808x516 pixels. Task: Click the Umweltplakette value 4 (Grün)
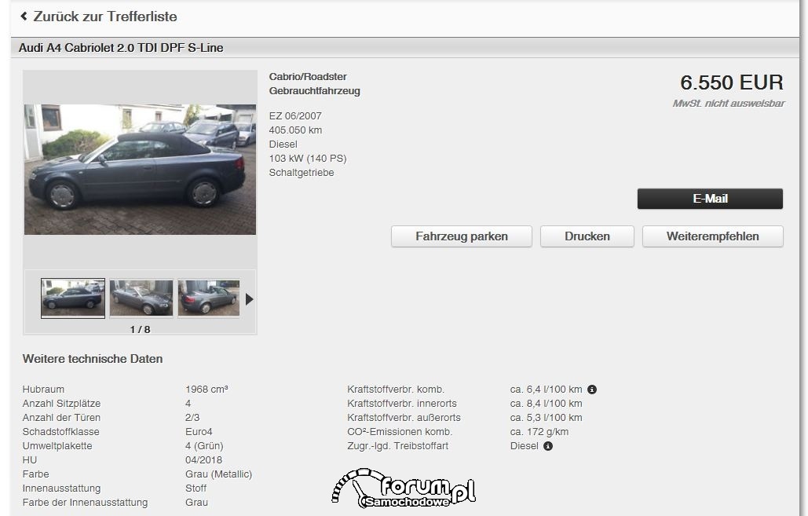point(204,446)
